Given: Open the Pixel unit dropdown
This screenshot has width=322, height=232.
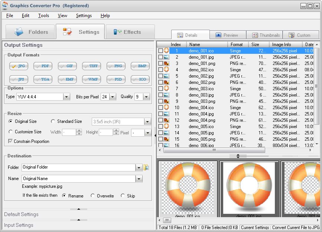Looking at the screenshot, I should click(x=148, y=133).
